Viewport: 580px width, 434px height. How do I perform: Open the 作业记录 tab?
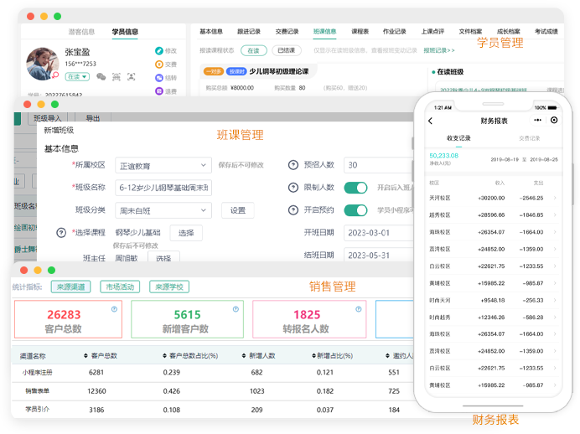pyautogui.click(x=394, y=32)
